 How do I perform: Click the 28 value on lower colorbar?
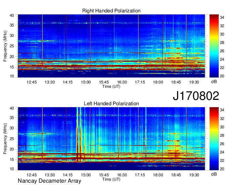222,135
